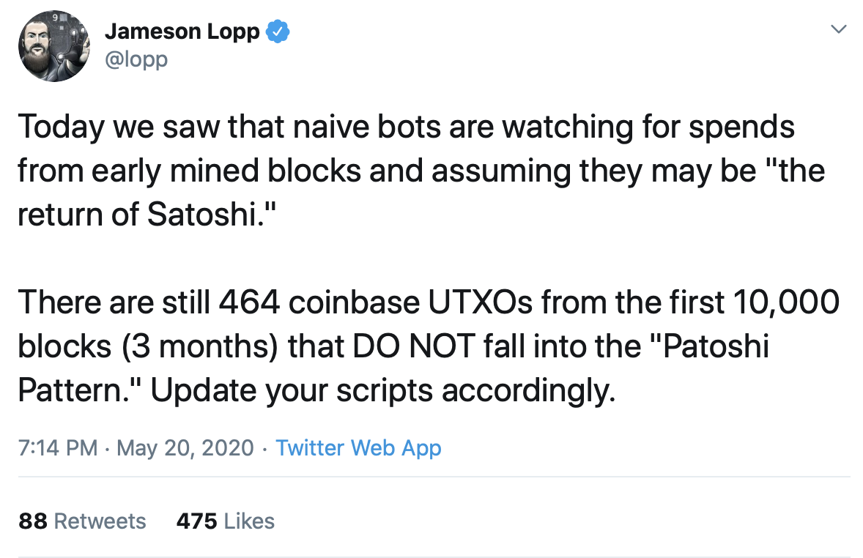The image size is (863, 558).
Task: View the 475 Likes list
Action: (225, 521)
